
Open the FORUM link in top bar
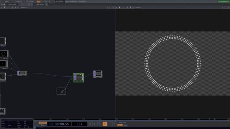19,1
